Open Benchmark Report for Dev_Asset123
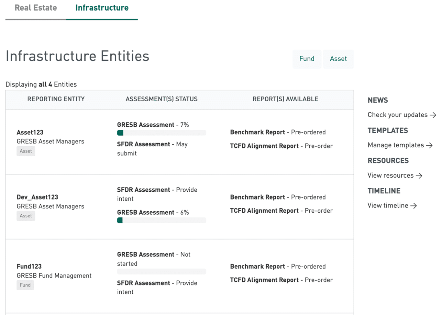This screenshot has width=442, height=315. tap(257, 197)
